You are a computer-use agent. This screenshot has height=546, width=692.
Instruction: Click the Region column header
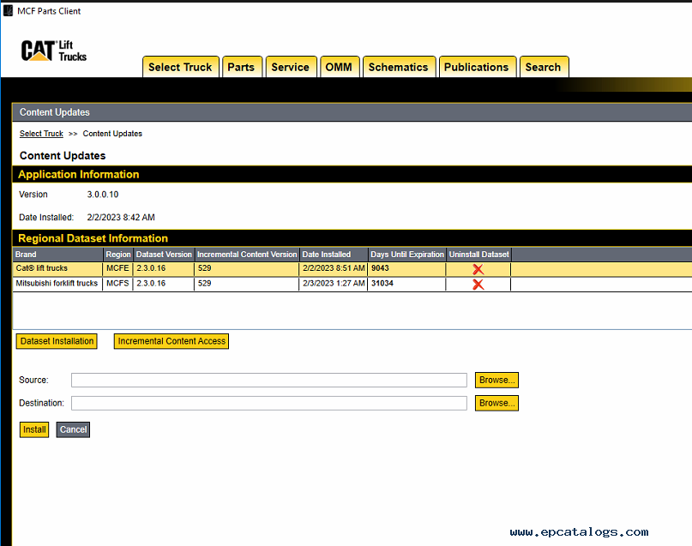pos(118,255)
